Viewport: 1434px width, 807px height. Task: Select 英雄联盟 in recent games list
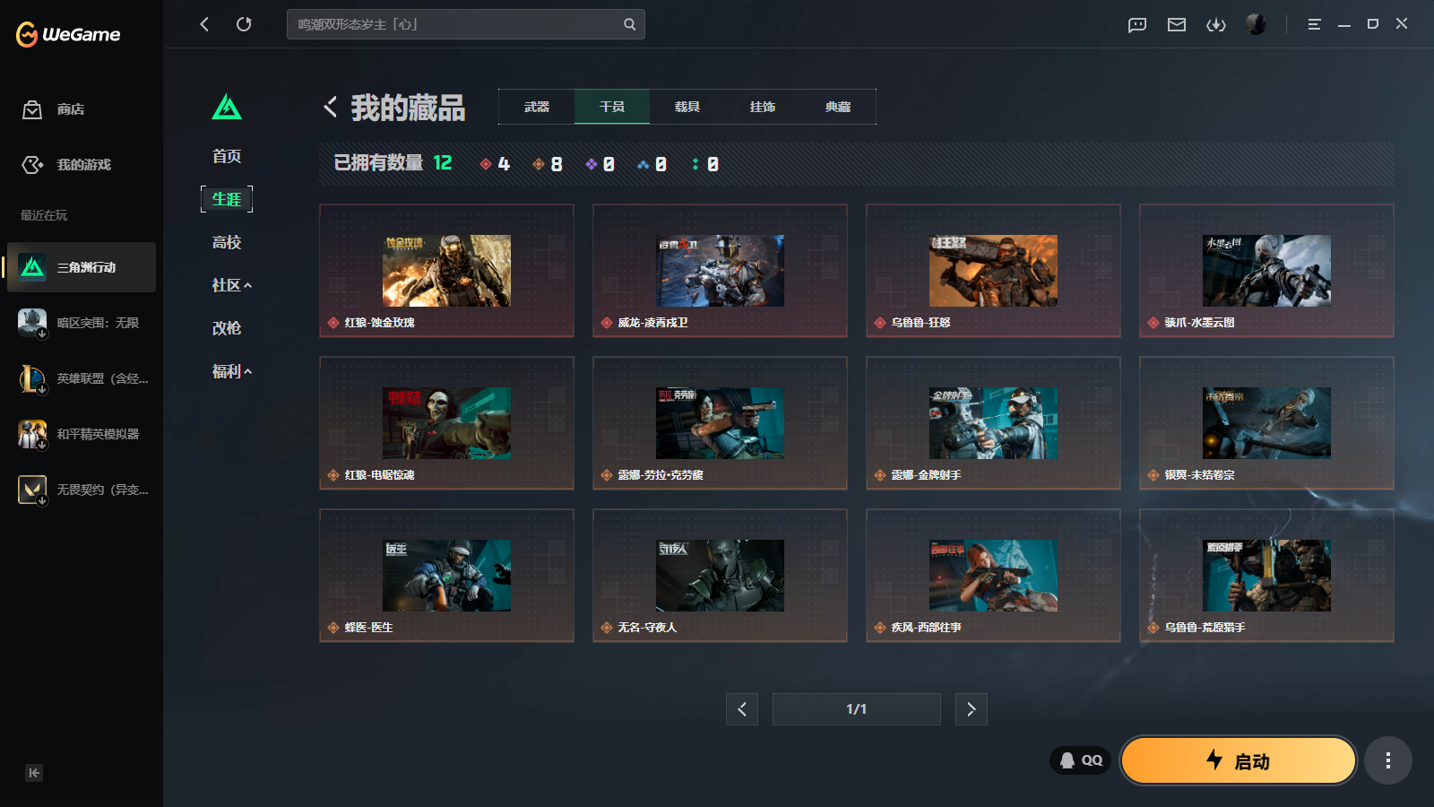click(82, 378)
